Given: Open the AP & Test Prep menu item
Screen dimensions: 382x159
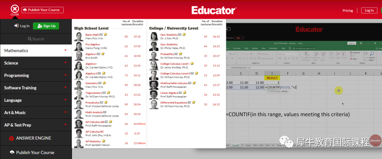Looking at the screenshot, I should click(x=36, y=125).
